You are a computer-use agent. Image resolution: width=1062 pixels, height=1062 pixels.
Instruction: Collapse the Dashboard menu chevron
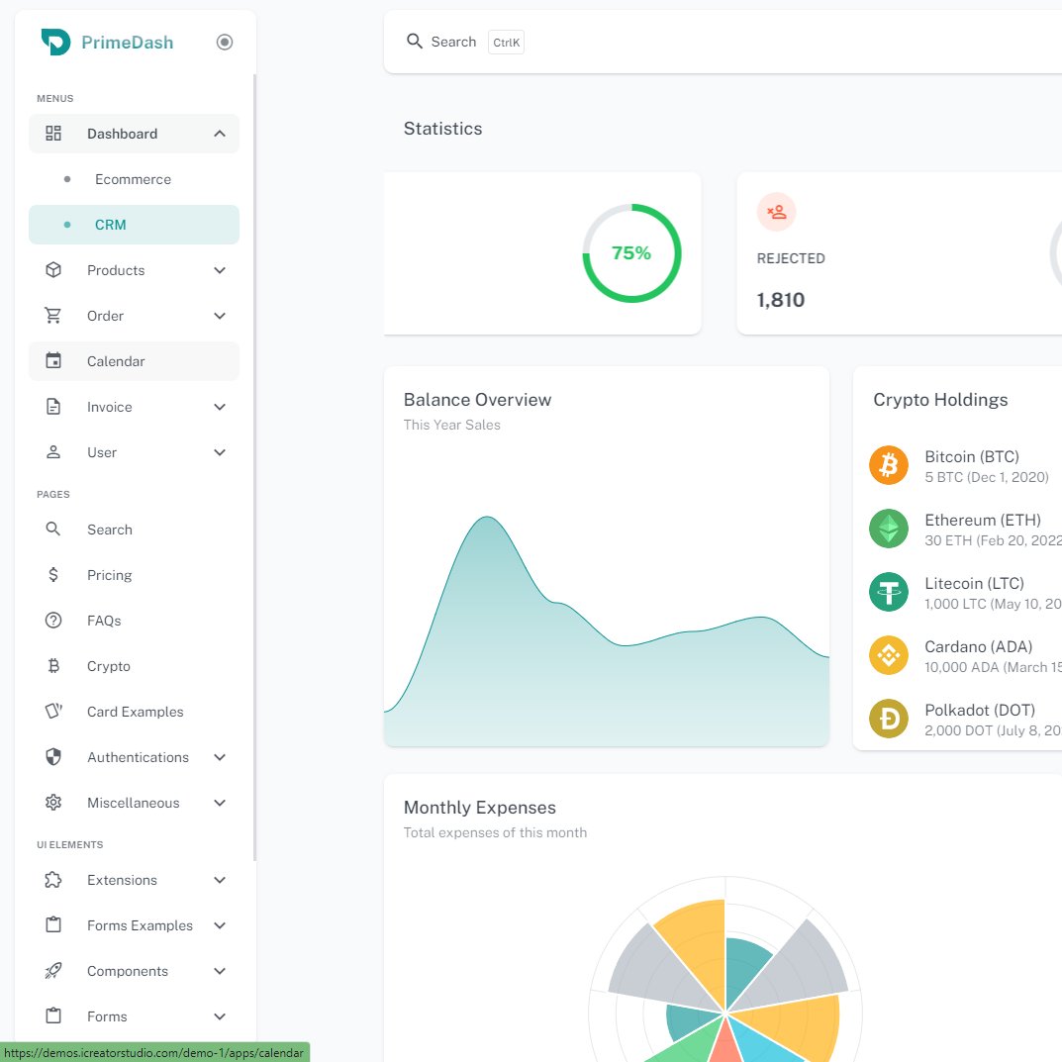point(220,134)
